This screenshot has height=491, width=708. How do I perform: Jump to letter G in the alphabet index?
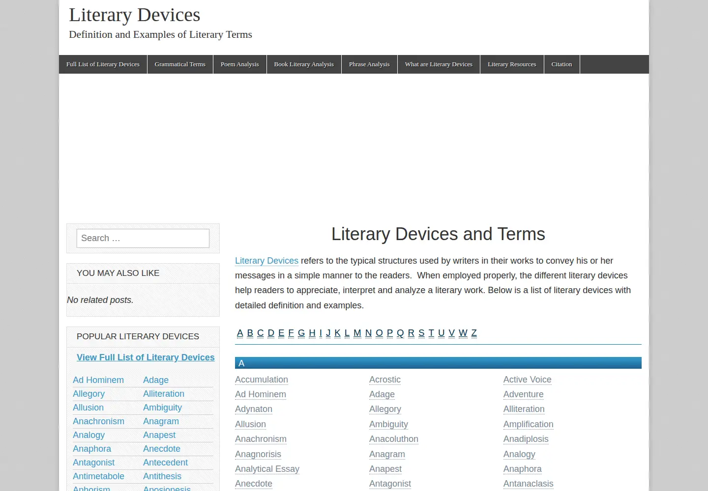tap(301, 333)
